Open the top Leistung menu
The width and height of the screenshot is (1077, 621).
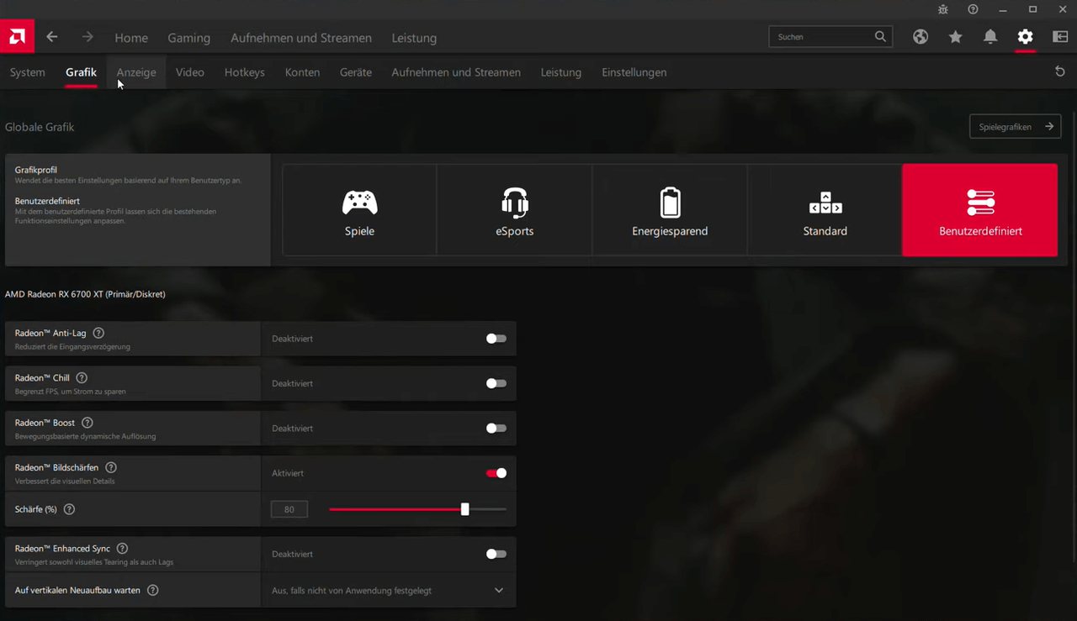[x=414, y=38]
